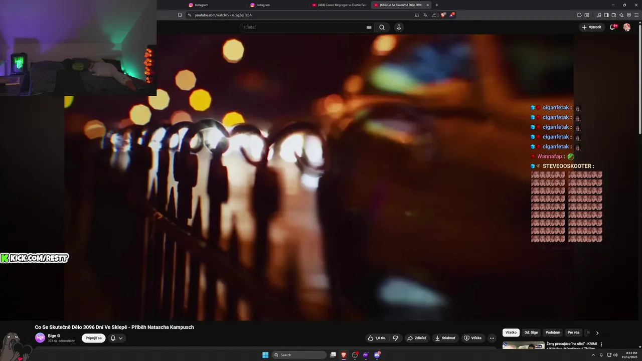
Task: Open the Conor Mcgregor vs Dustin tab
Action: click(339, 5)
